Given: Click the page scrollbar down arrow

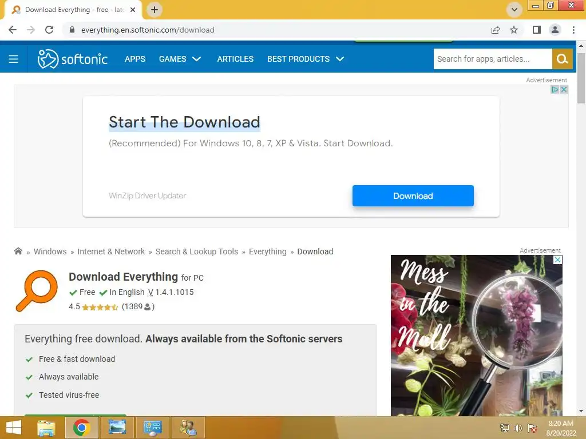Looking at the screenshot, I should pyautogui.click(x=581, y=411).
